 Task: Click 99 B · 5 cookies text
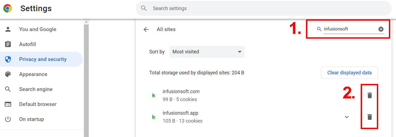point(180,99)
